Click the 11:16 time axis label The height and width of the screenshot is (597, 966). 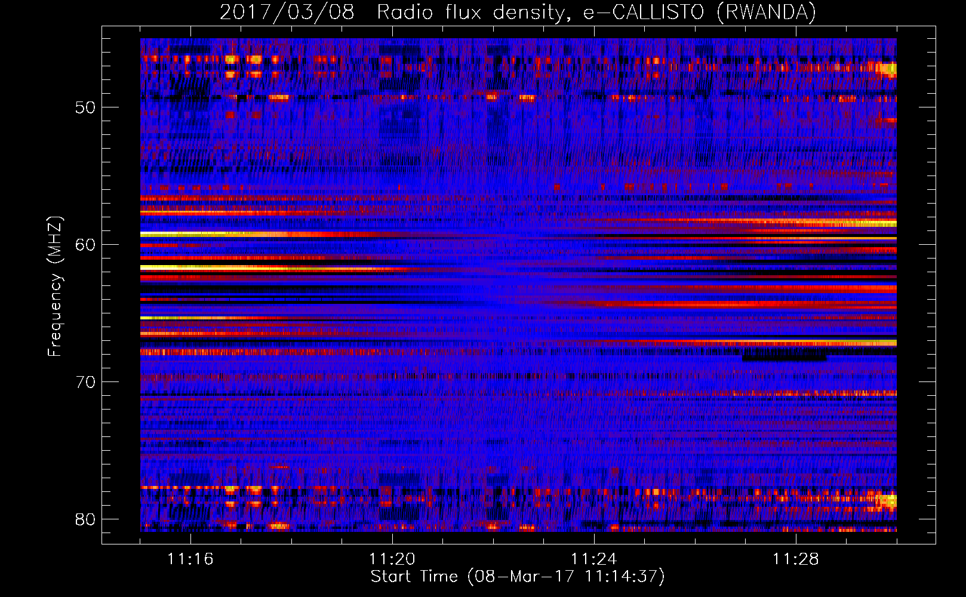190,559
